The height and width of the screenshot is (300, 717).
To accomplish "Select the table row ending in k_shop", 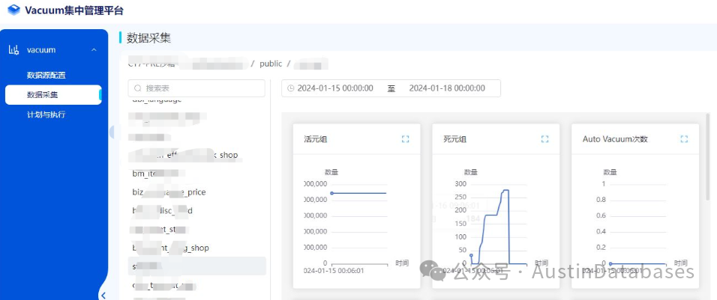I will [x=196, y=155].
